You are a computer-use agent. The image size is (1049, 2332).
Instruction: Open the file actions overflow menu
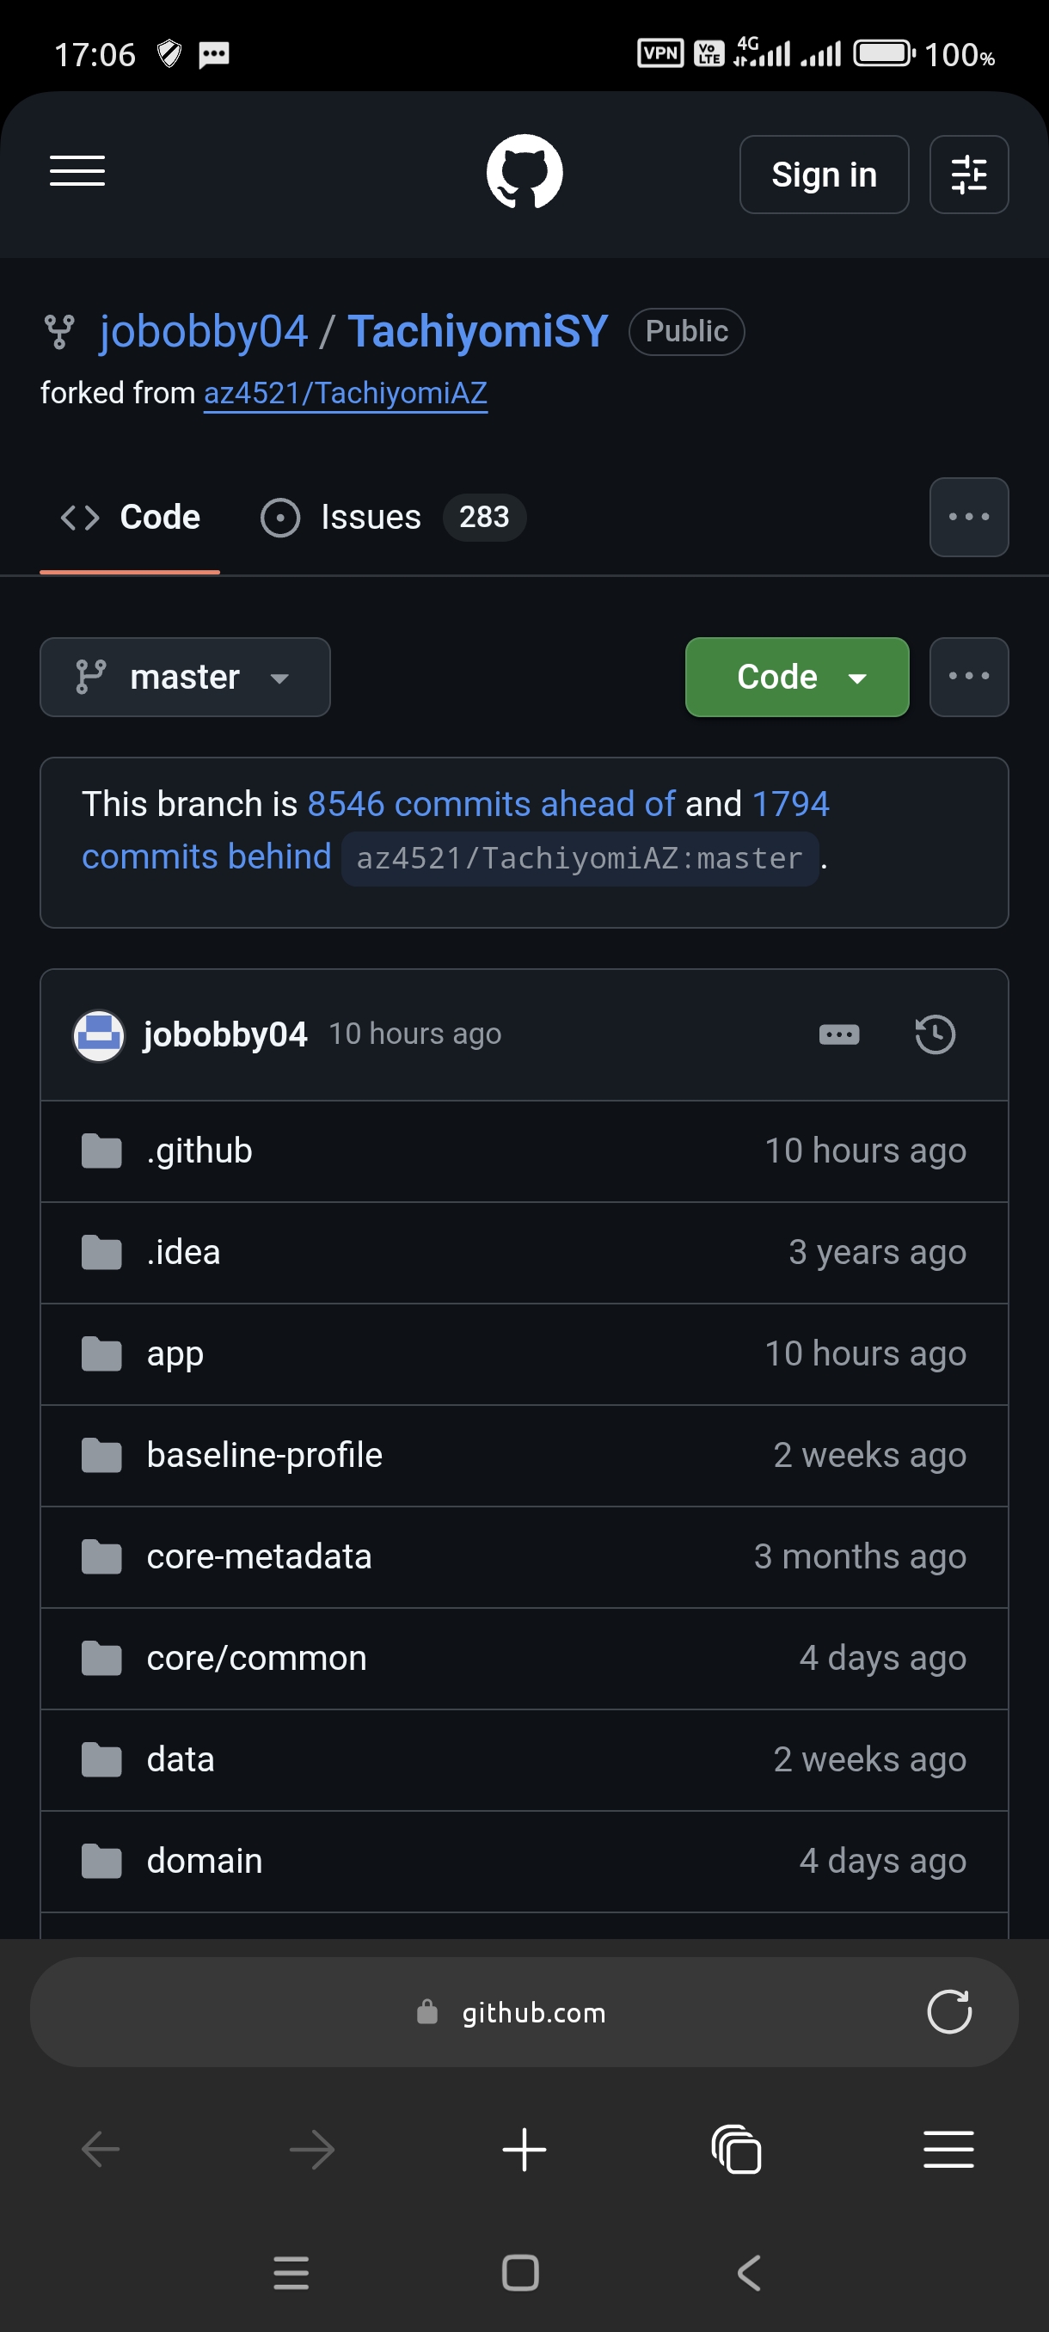tap(968, 677)
